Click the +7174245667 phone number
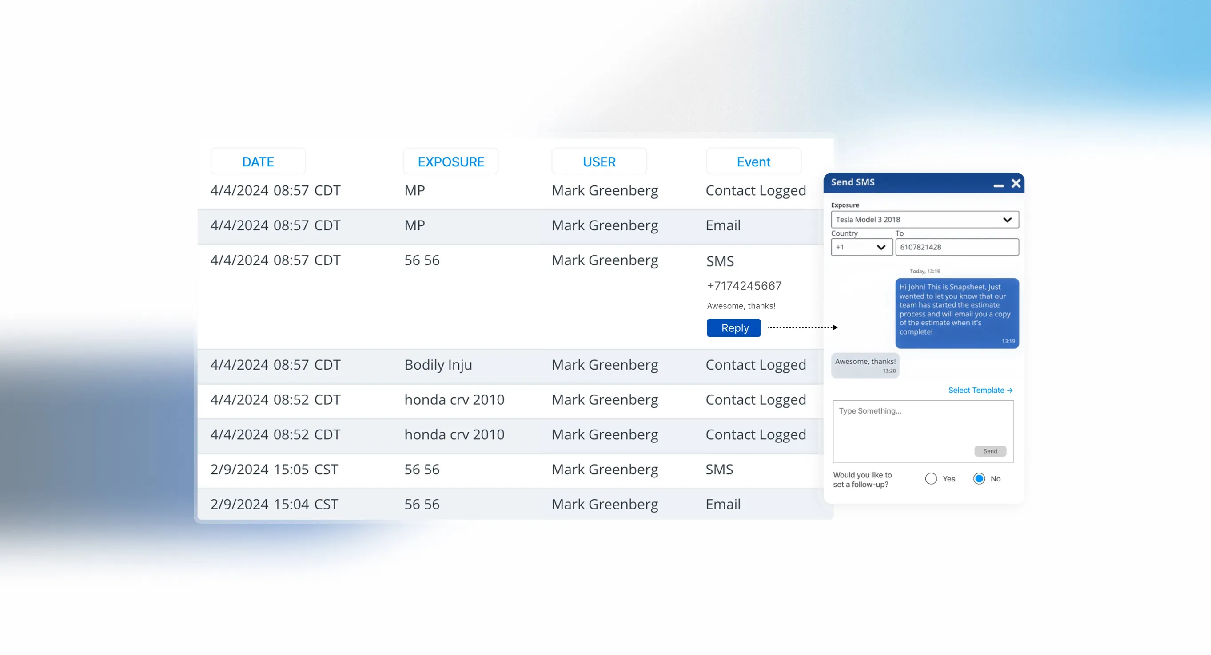 coord(744,285)
